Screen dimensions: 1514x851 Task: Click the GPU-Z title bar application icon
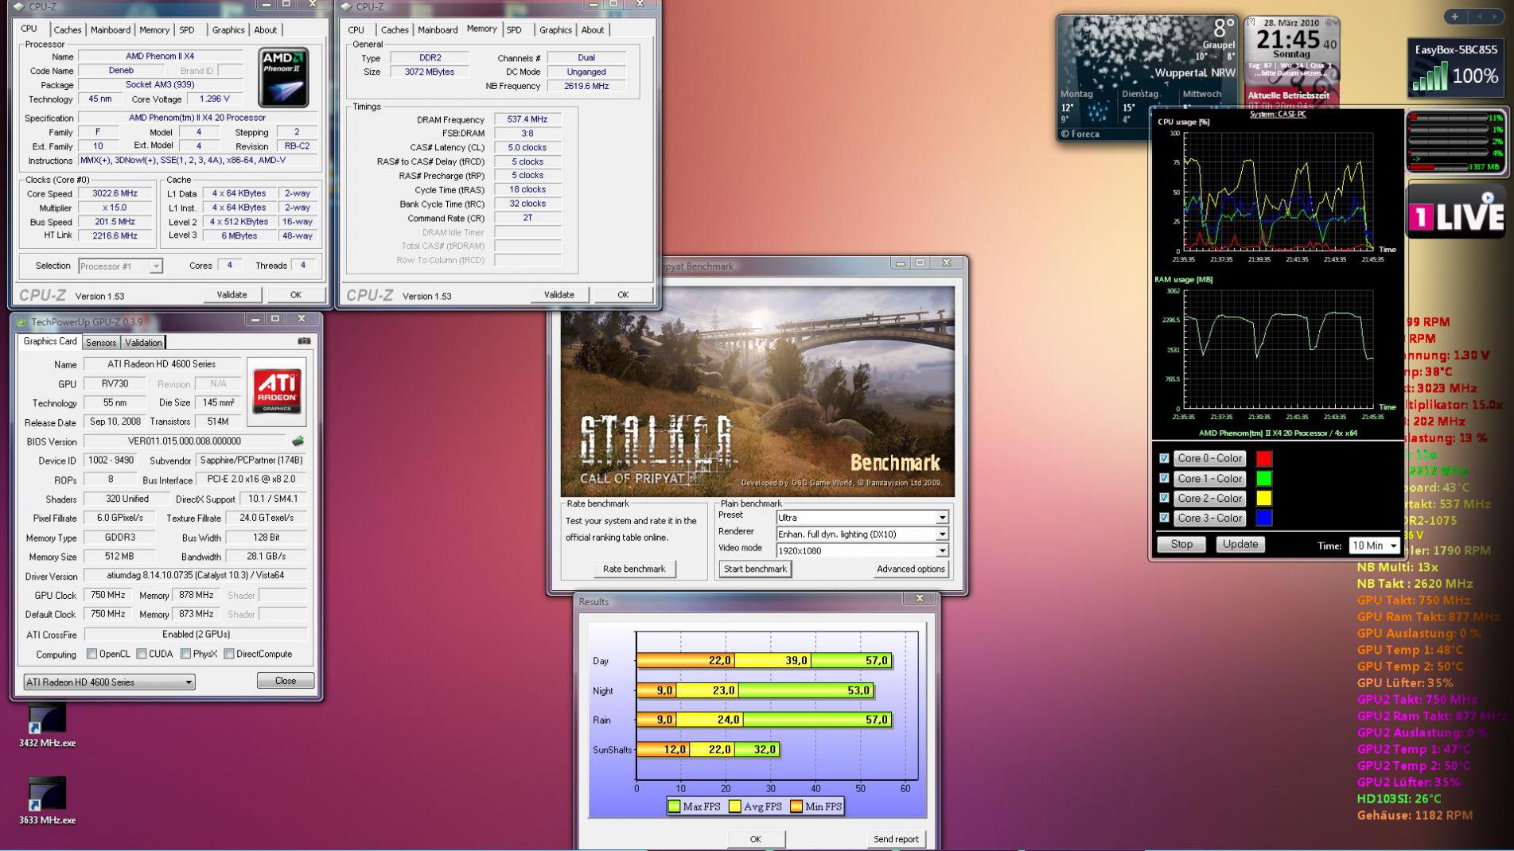(22, 322)
